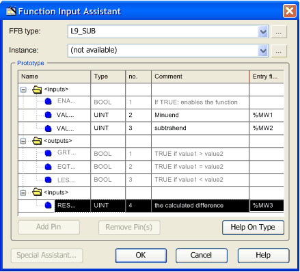Click the Help button
This screenshot has height=272, width=300.
point(263,256)
